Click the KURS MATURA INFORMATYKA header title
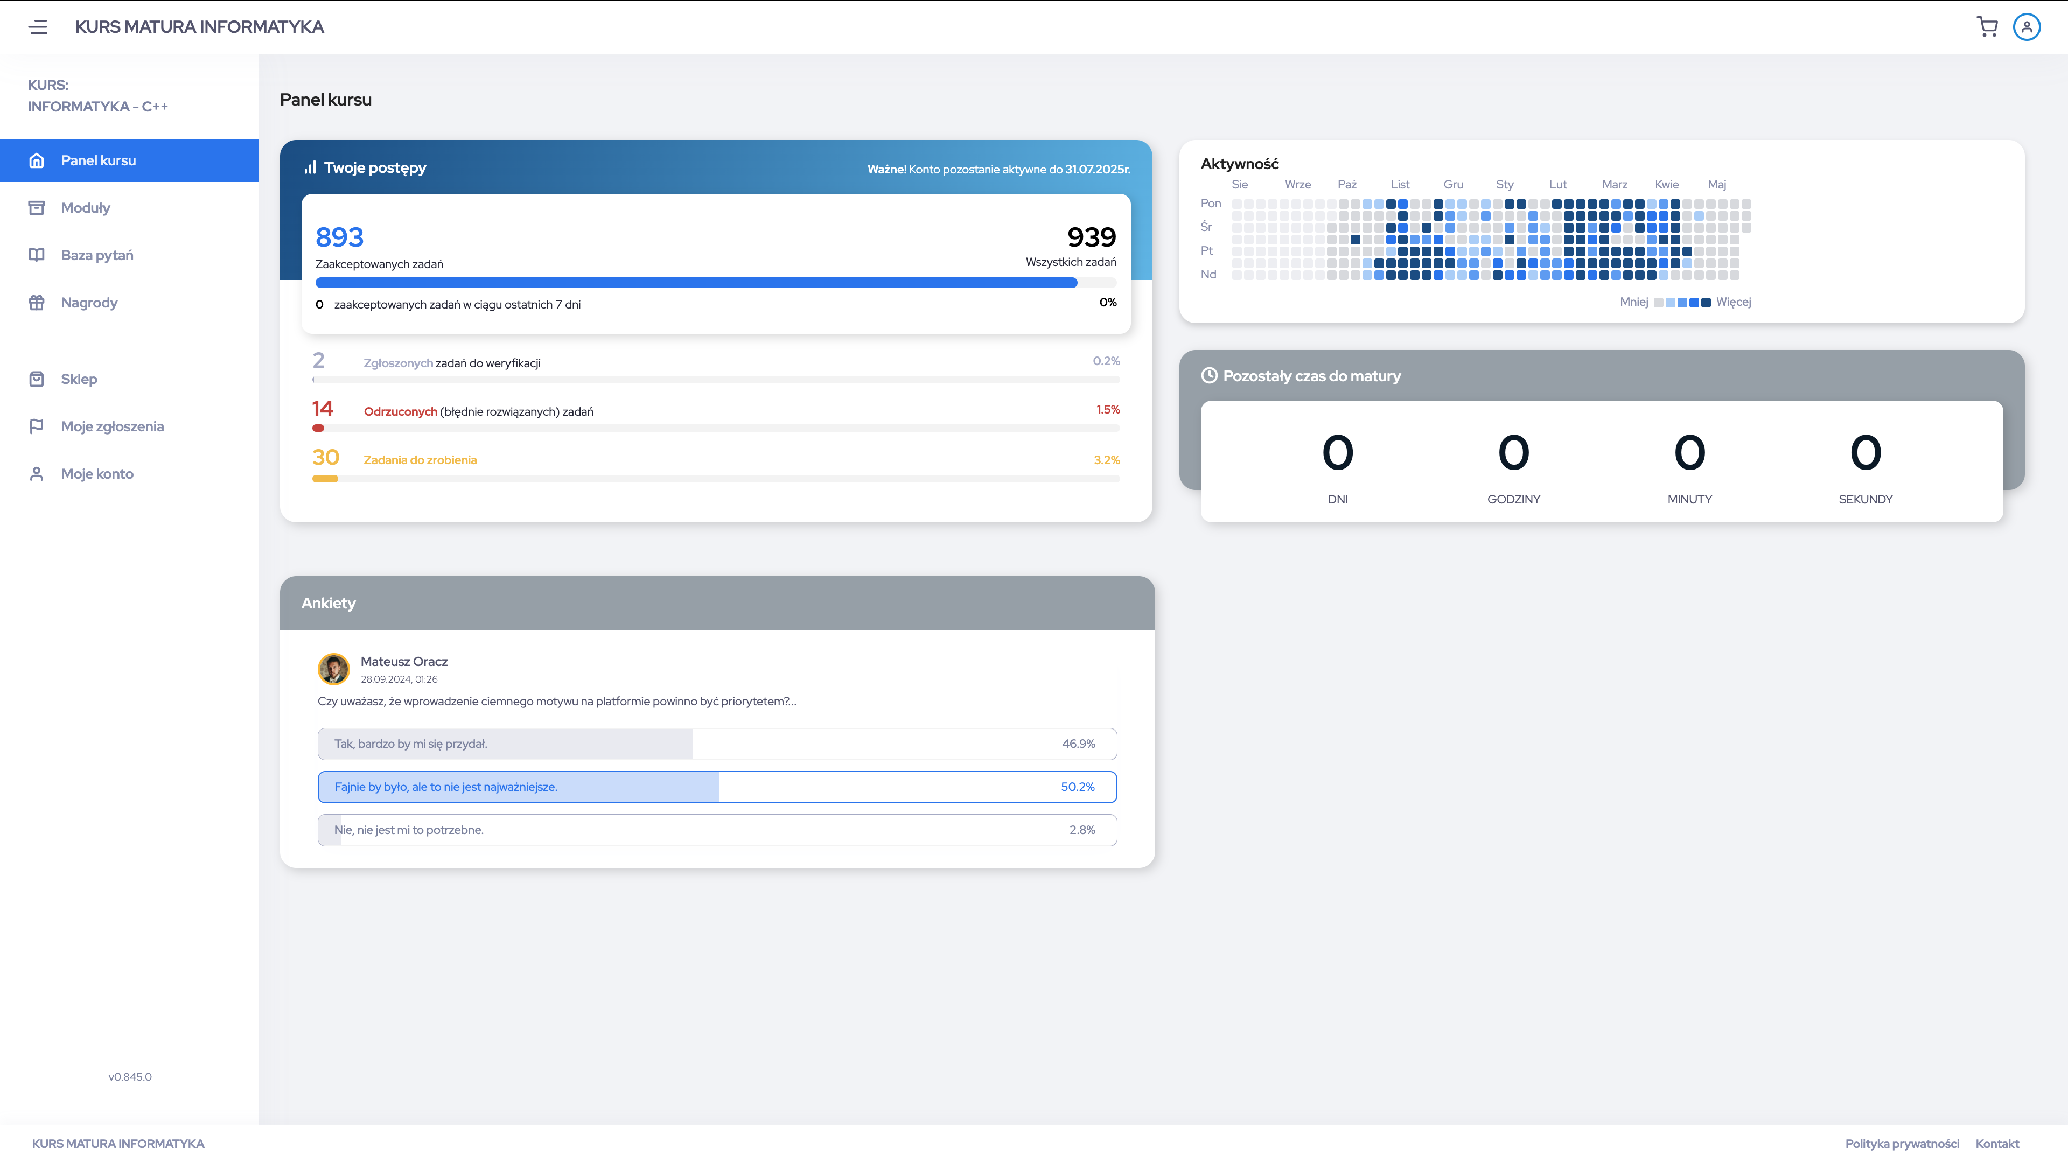Screen dimensions: 2068x1163 coord(200,27)
